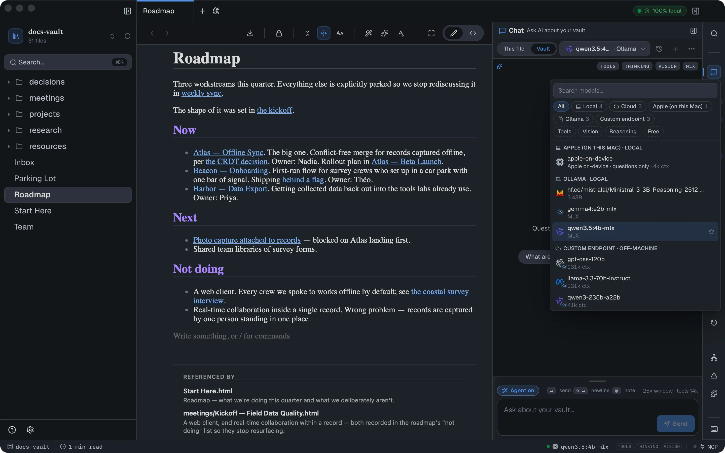Follow the weekly sync link

click(x=201, y=93)
